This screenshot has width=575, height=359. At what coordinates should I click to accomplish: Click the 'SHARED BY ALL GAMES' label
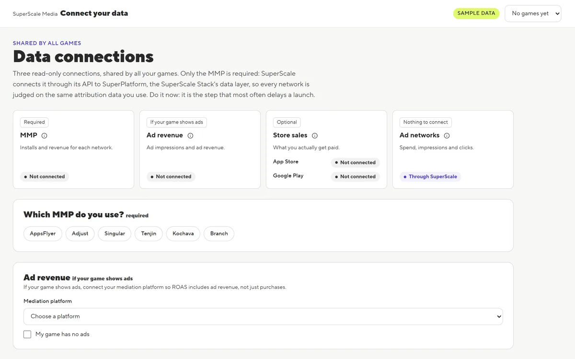(x=47, y=43)
